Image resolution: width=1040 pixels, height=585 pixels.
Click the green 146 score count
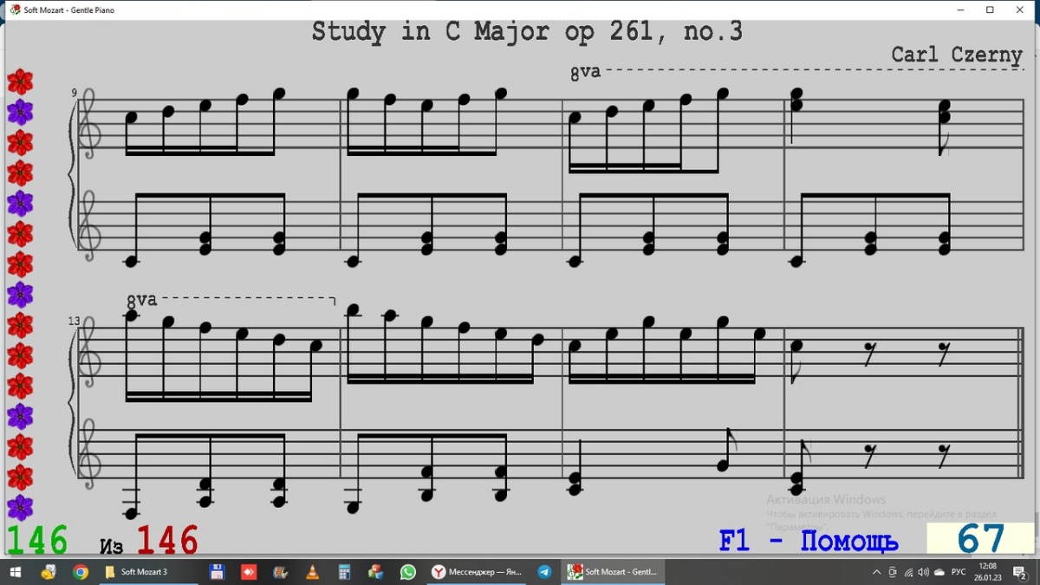point(37,541)
